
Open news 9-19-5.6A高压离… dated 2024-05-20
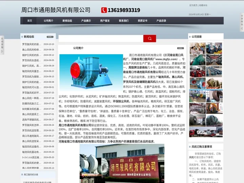pyautogui.click(x=32, y=157)
